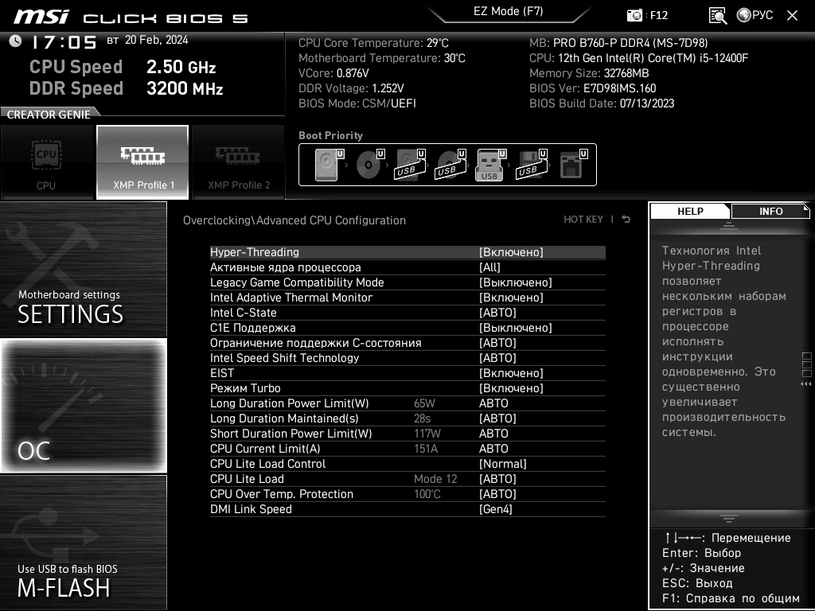Take a screenshot with the F12 camera icon
This screenshot has height=611, width=815.
[x=634, y=15]
